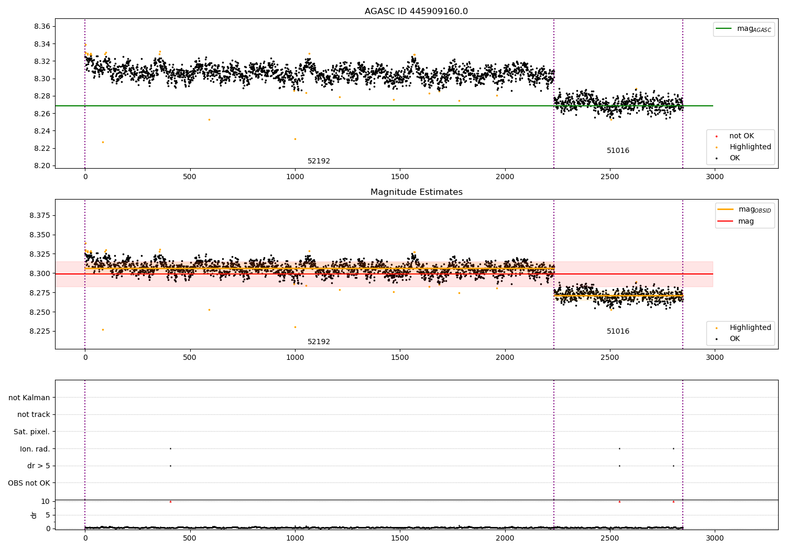Click the 51016 label in the middle plot
This screenshot has height=550, width=786.
pos(618,332)
